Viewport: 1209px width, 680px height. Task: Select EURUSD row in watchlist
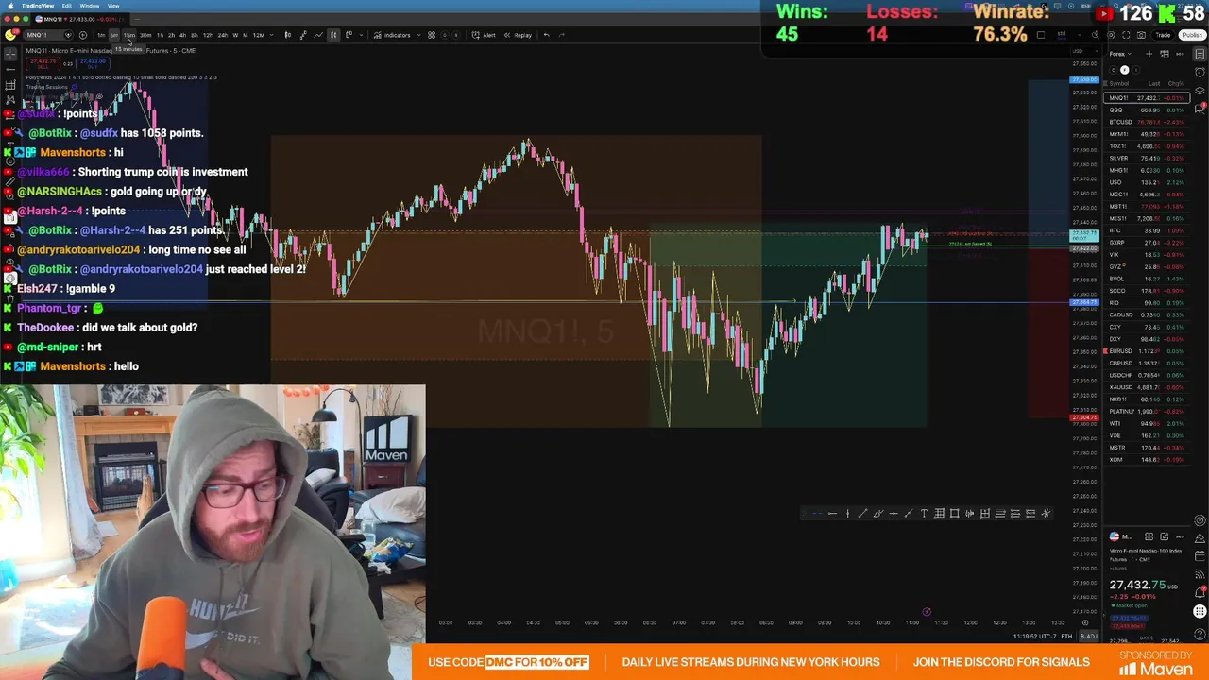coord(1147,351)
